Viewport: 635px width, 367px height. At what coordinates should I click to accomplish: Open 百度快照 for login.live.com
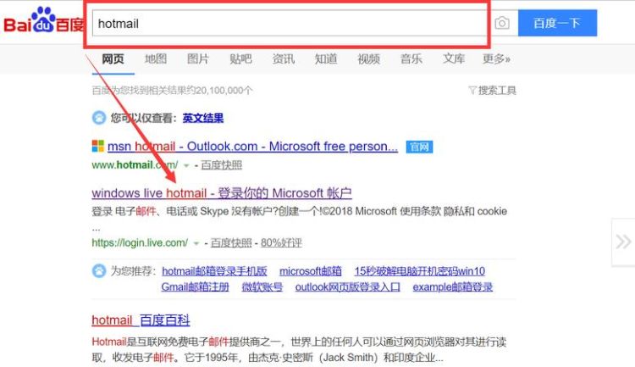(x=231, y=243)
